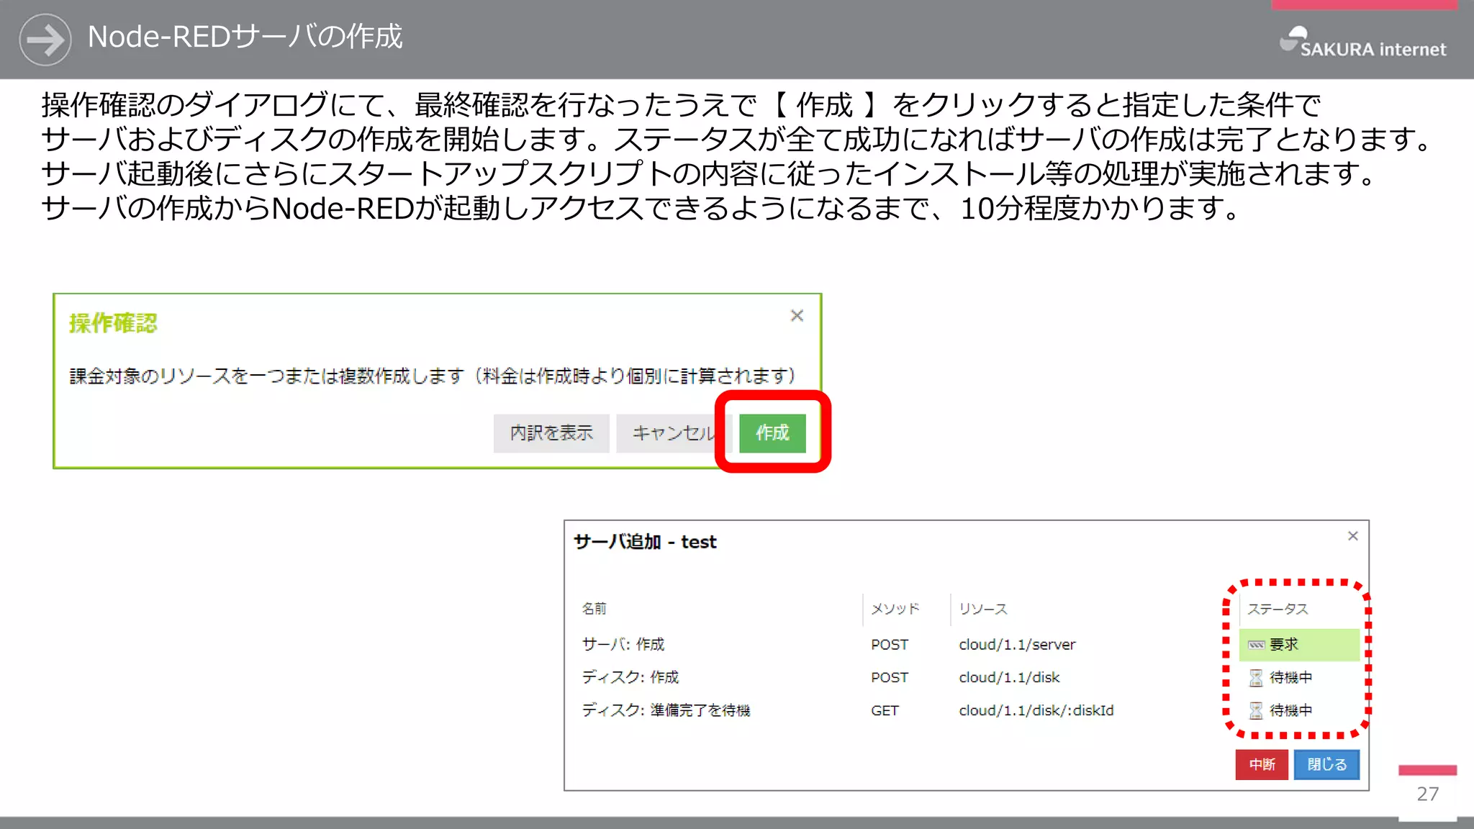Click the green 作成 button
Image resolution: width=1474 pixels, height=829 pixels.
(x=772, y=432)
